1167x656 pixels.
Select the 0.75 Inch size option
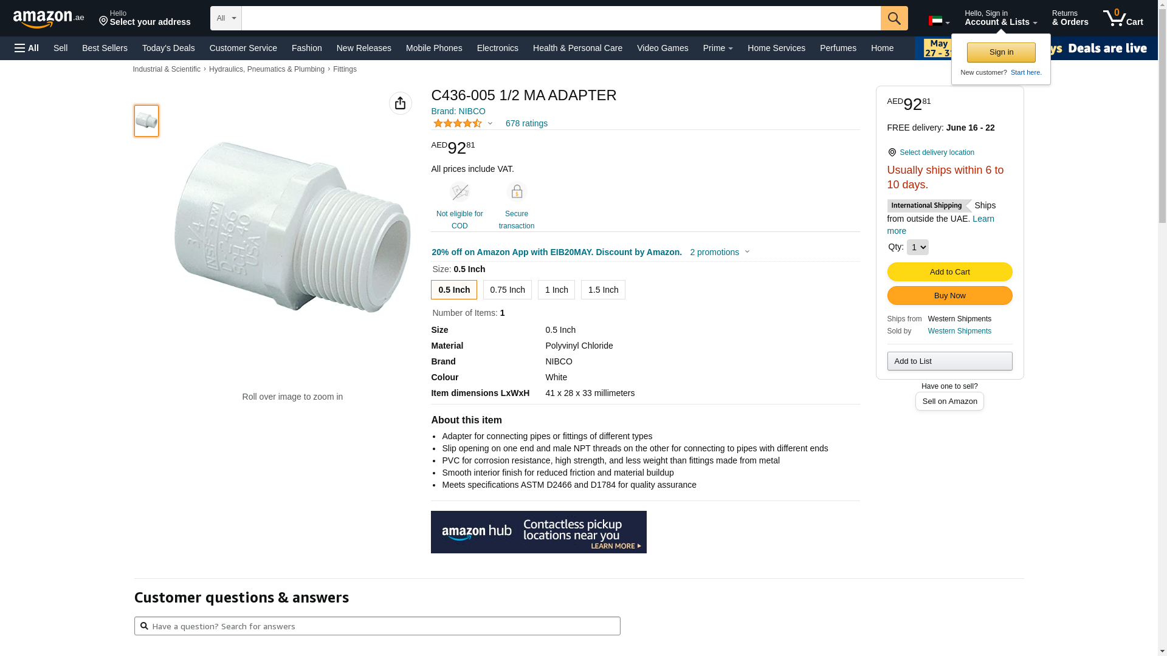click(x=508, y=290)
